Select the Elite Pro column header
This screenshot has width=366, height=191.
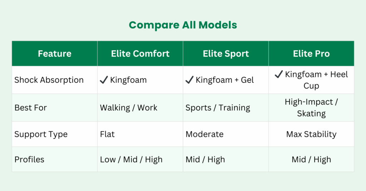tap(311, 54)
